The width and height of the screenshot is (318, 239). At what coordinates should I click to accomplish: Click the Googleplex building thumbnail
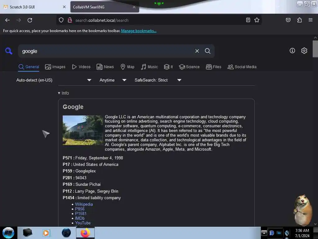click(83, 130)
